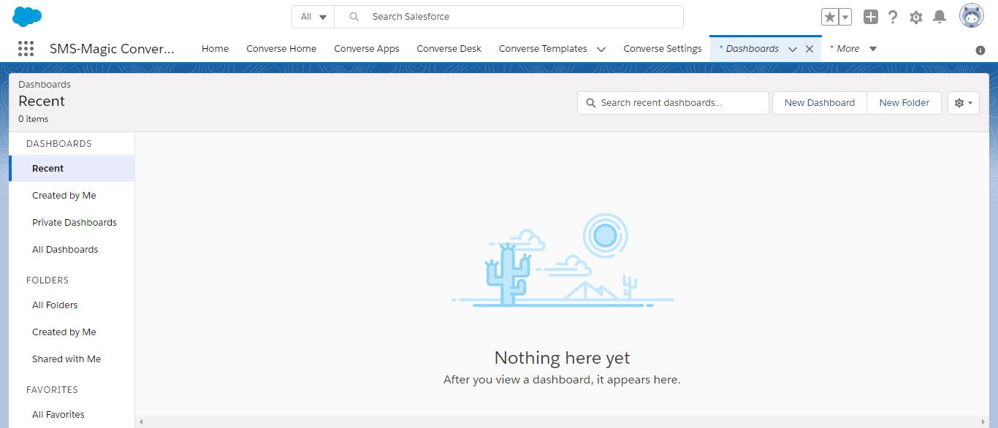Close the Dashboards tab
998x428 pixels.
click(x=810, y=49)
